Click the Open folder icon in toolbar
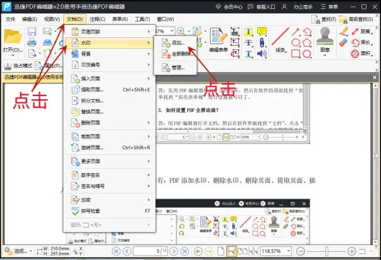Screen dimensions: 381x260 coord(13,38)
